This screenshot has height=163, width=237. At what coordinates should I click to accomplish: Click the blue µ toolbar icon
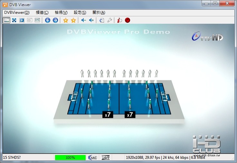tap(22, 20)
